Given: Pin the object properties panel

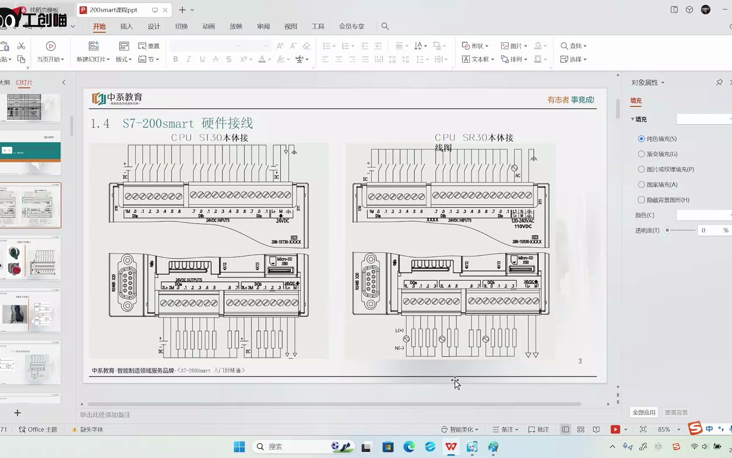Looking at the screenshot, I should [719, 82].
